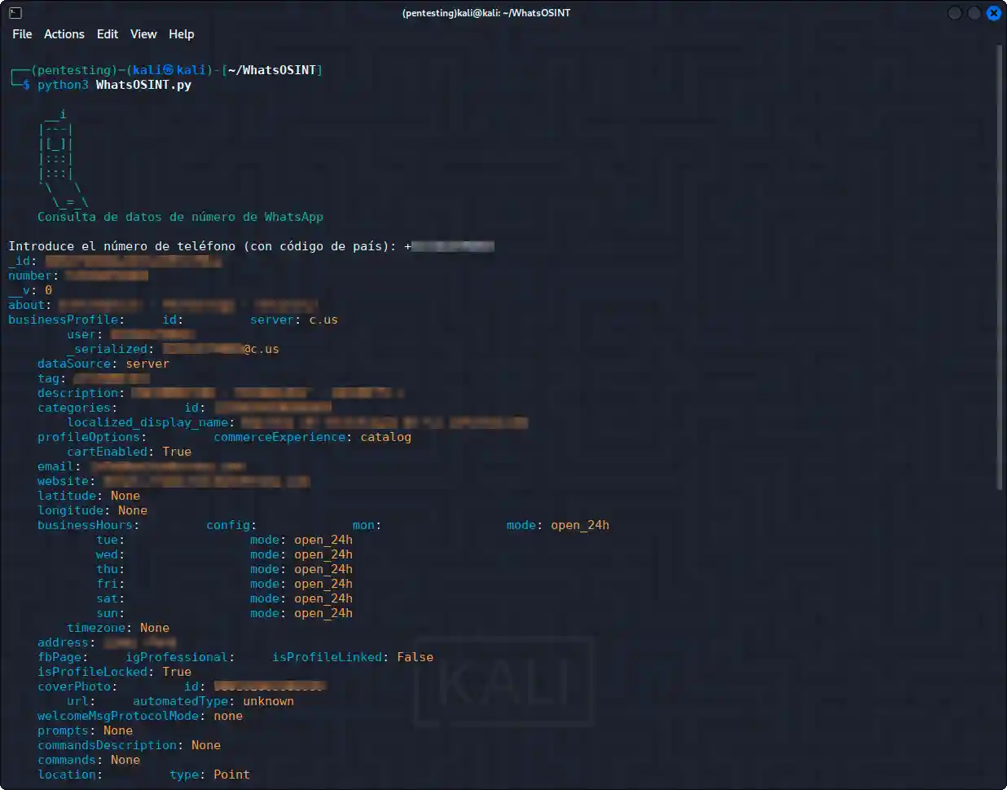Image resolution: width=1007 pixels, height=790 pixels.
Task: Click the 'tue:' business hours row
Action: tap(224, 540)
